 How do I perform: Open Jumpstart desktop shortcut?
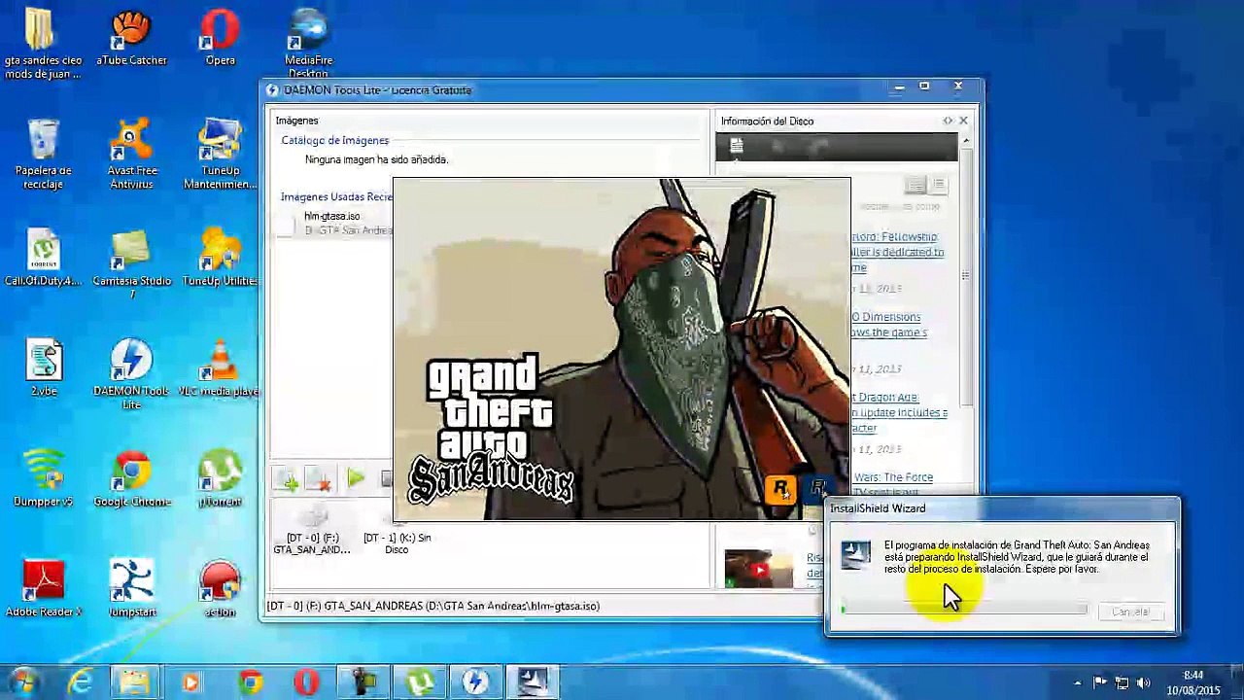[131, 588]
